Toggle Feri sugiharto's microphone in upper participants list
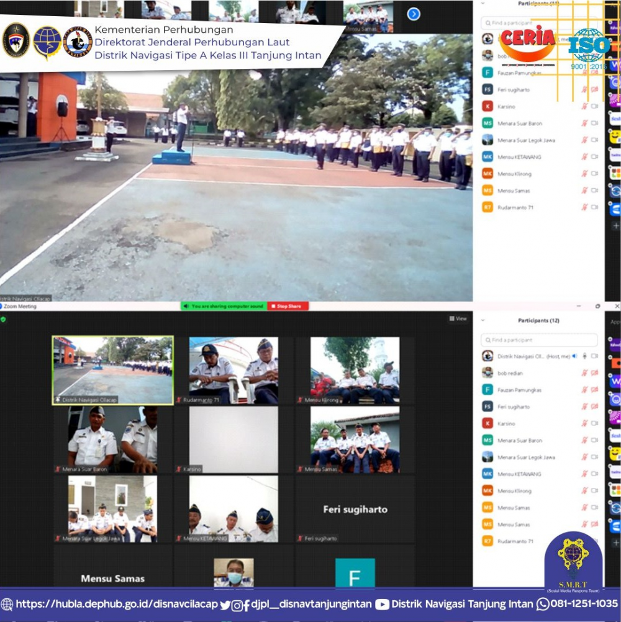621x622 pixels. pos(584,89)
